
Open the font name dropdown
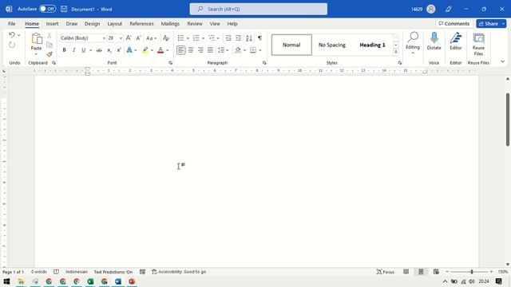(104, 38)
